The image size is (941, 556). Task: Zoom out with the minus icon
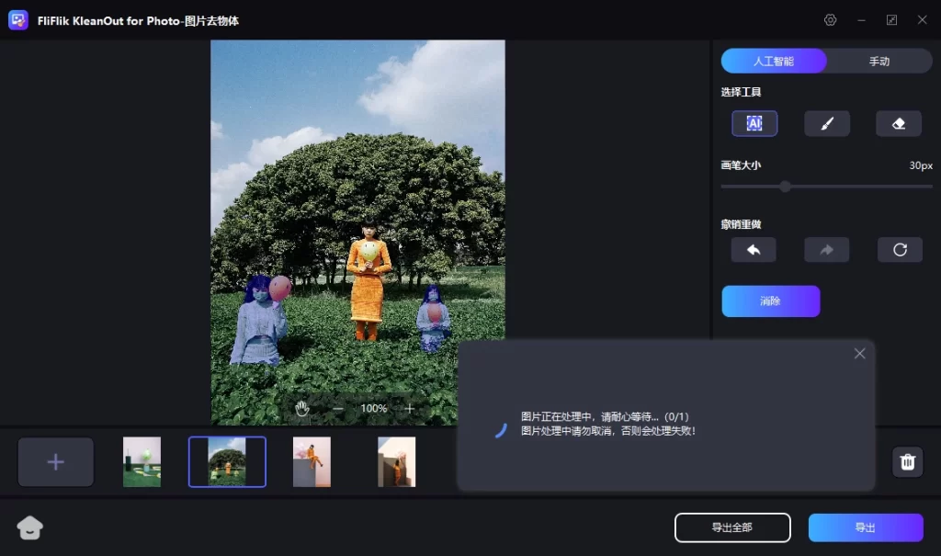coord(337,408)
